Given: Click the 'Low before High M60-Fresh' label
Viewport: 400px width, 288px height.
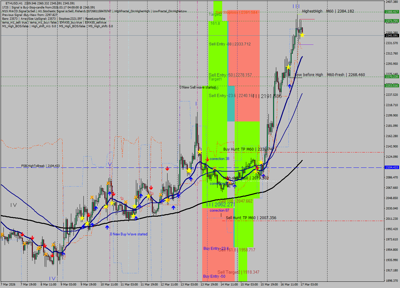Looking at the screenshot, I should (330, 75).
